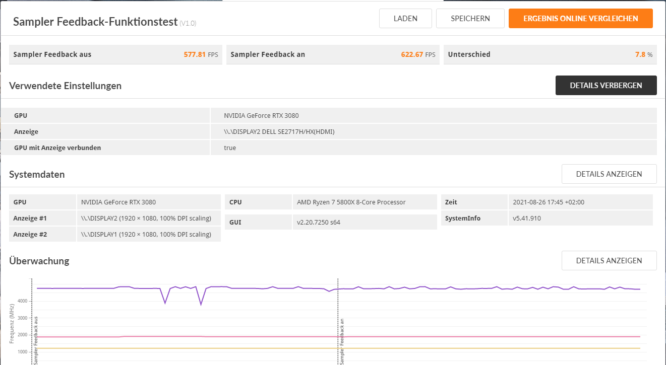Viewport: 666px width, 365px height.
Task: Click the Sampler Feedback-Funktionstest title
Action: pos(95,22)
